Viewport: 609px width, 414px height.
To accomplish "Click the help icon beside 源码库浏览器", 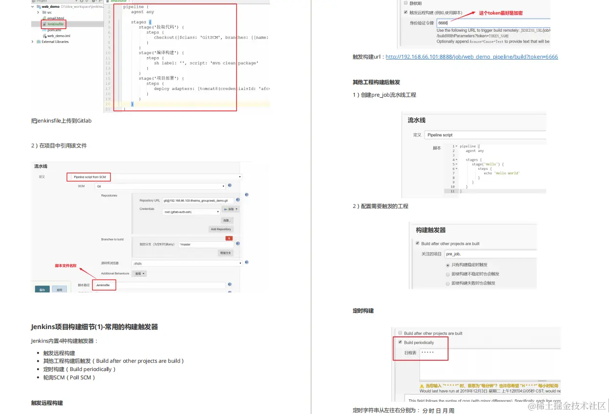I will click(246, 262).
